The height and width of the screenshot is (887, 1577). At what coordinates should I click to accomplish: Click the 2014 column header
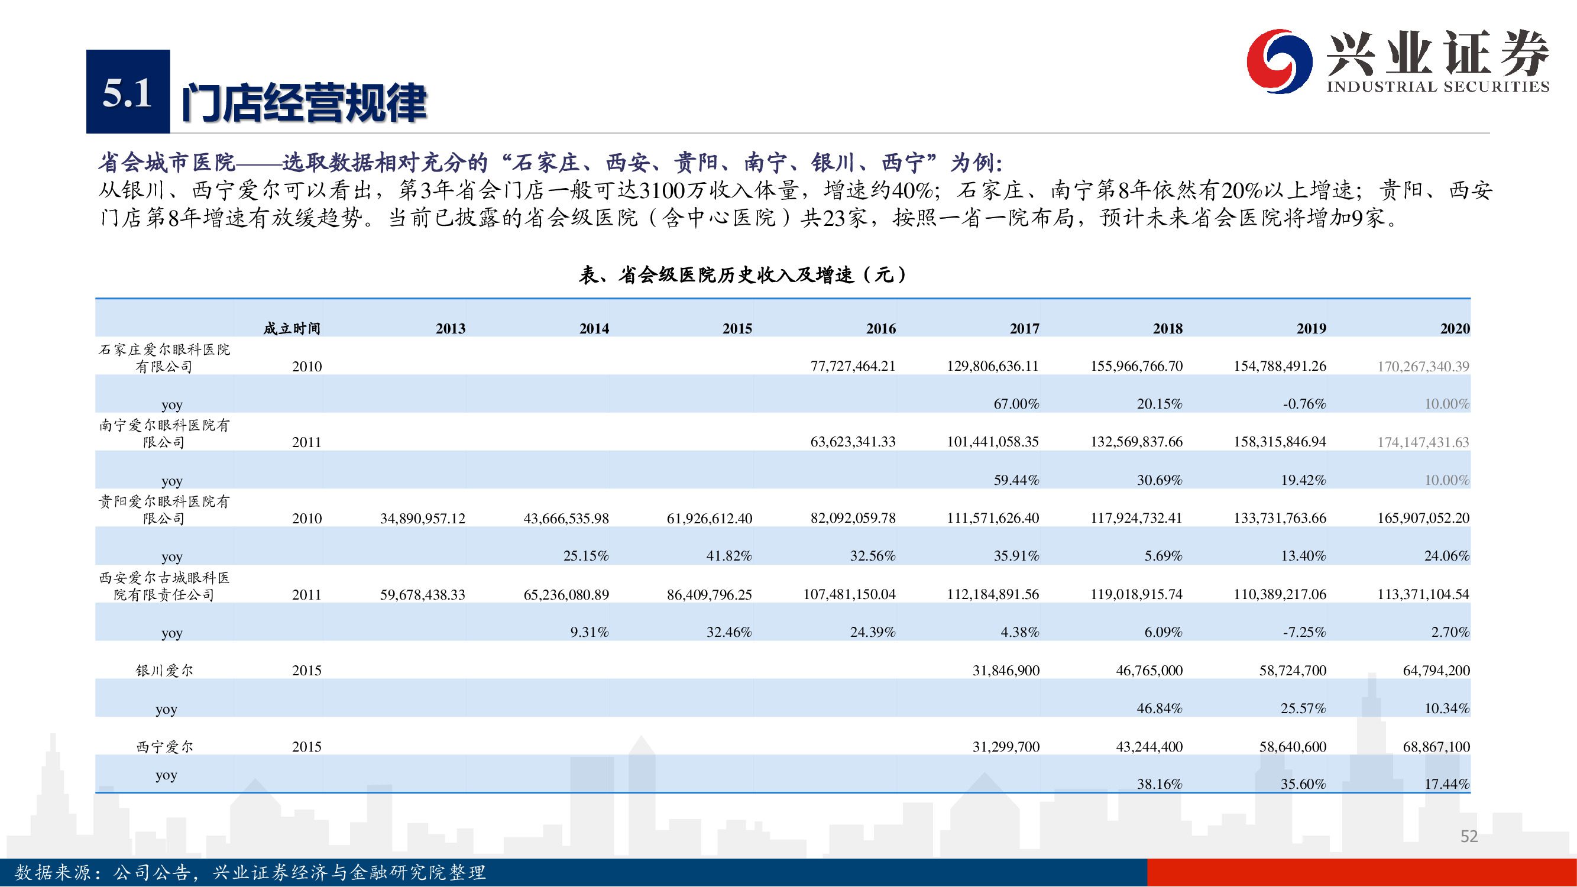[x=594, y=329]
